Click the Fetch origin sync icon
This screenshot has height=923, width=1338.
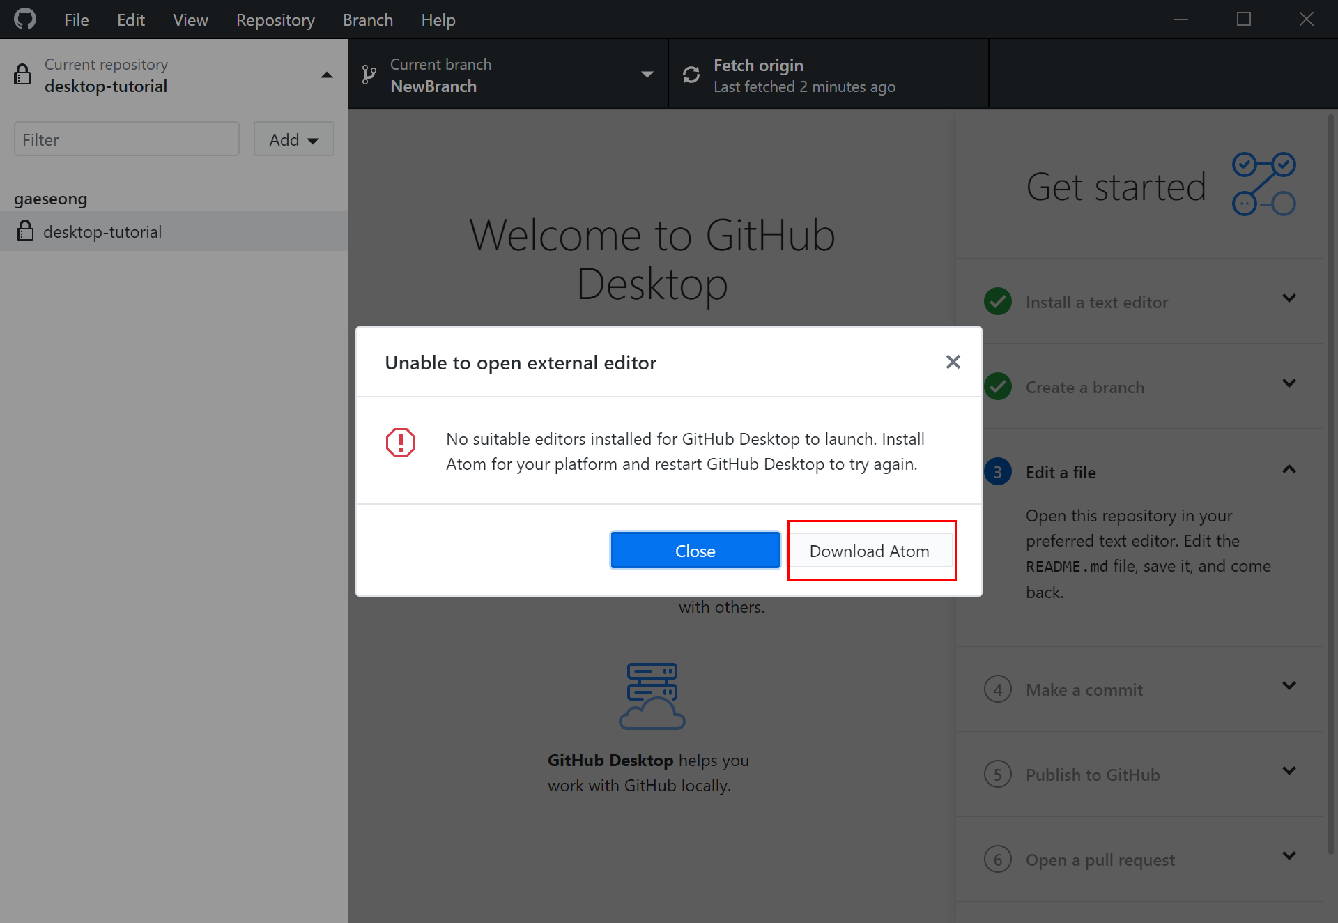pos(691,75)
